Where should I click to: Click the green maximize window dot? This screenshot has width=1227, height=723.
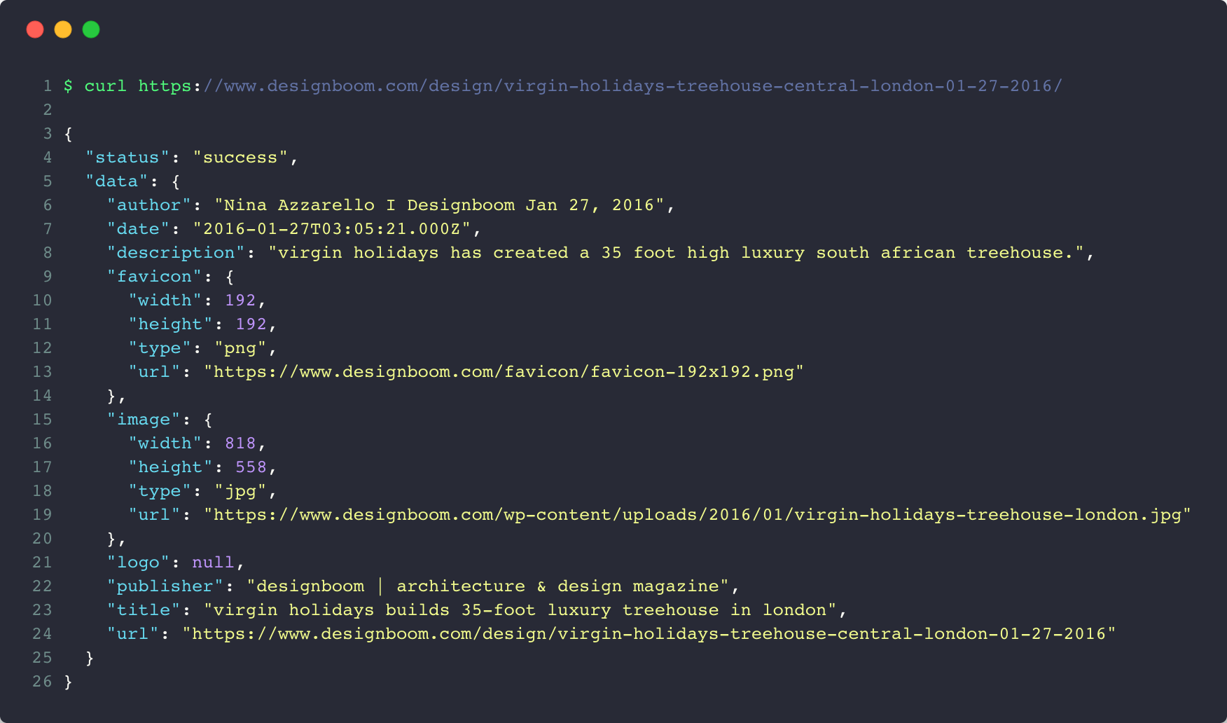click(91, 29)
